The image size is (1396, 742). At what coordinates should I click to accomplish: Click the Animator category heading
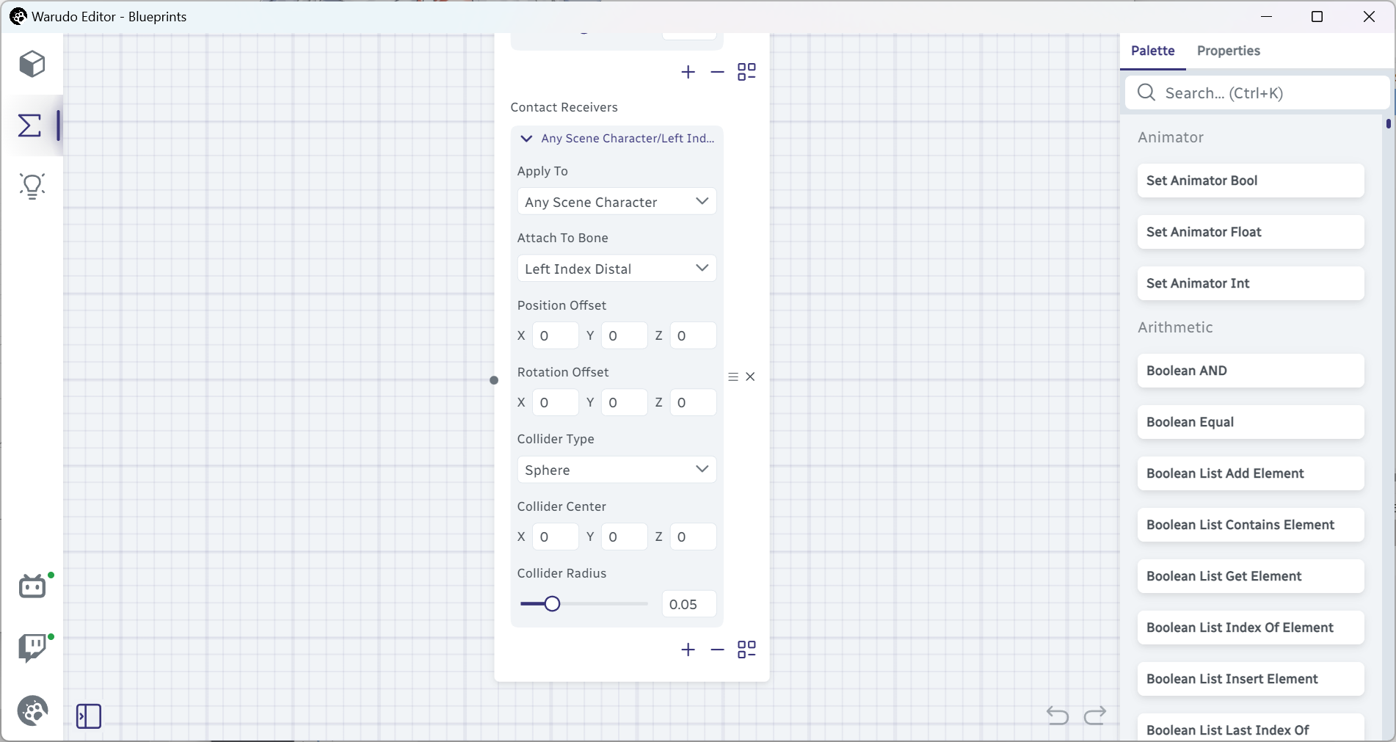[1171, 137]
